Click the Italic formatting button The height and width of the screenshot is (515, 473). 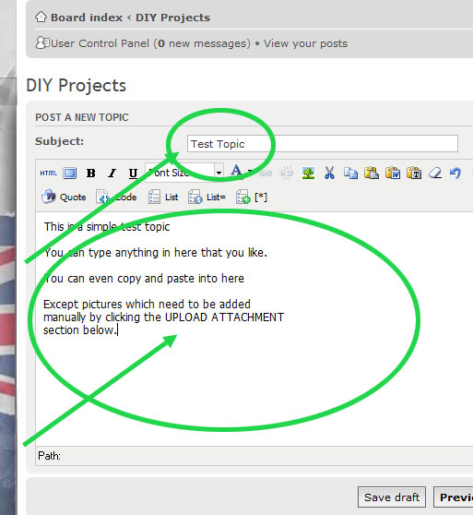(x=112, y=174)
